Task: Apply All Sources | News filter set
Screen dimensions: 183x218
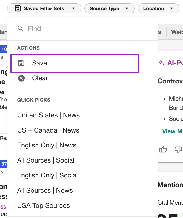Action: 45,191
